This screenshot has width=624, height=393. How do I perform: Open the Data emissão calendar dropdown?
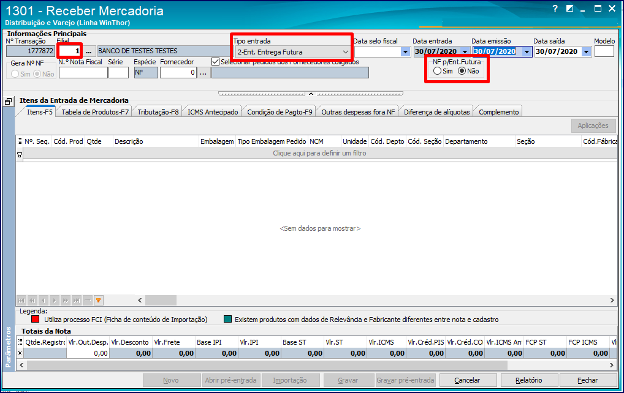(x=527, y=51)
